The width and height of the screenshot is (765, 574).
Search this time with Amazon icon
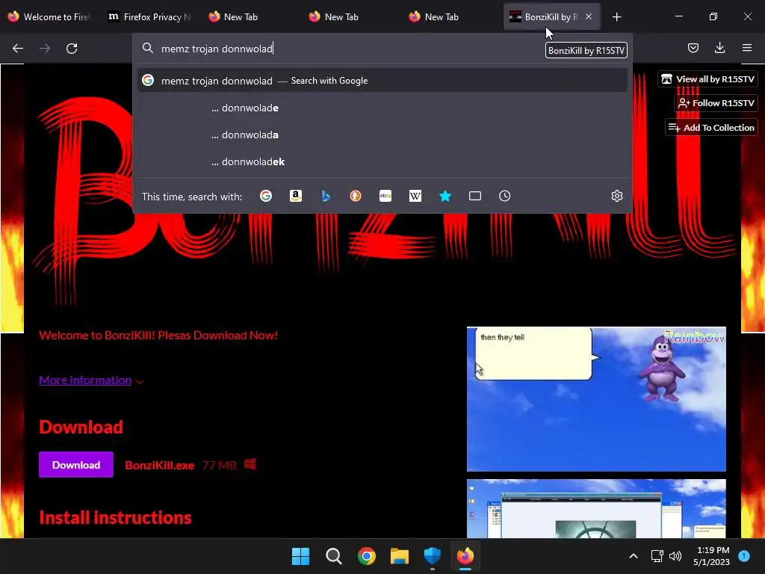point(296,197)
